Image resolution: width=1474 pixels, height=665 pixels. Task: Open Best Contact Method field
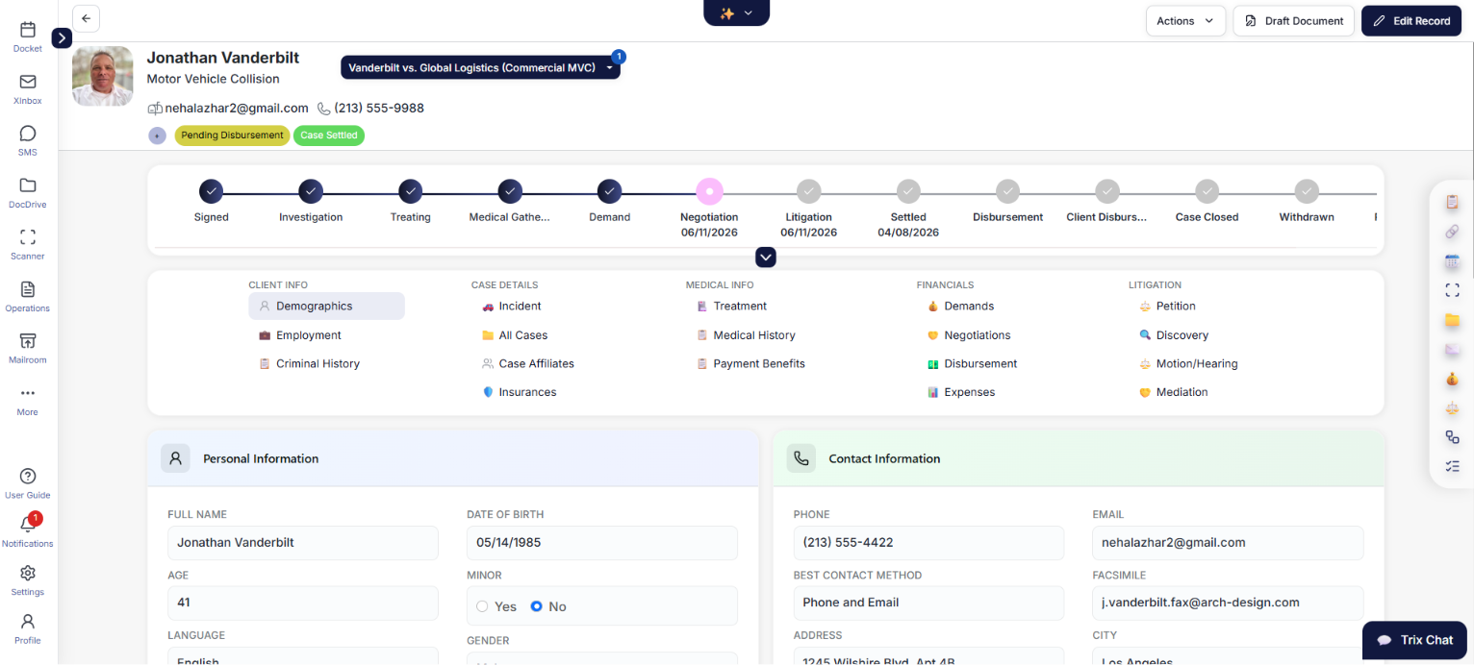click(x=928, y=603)
